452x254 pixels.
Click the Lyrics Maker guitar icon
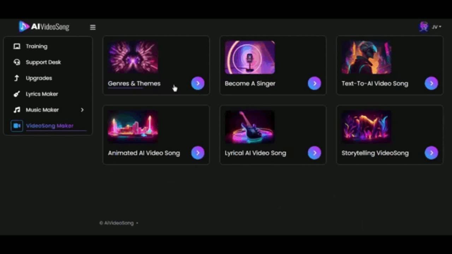pos(17,94)
